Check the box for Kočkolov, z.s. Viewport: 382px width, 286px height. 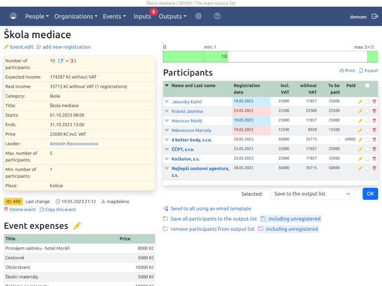tap(367, 159)
